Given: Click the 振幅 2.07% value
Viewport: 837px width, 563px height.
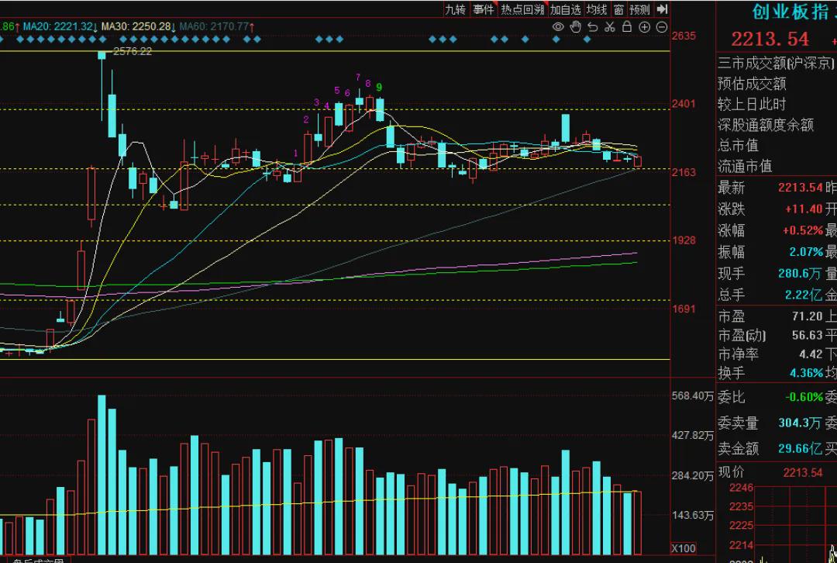Looking at the screenshot, I should click(x=806, y=251).
